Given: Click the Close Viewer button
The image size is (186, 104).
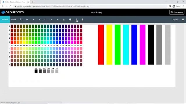Looking at the screenshot, I should coord(177,12).
